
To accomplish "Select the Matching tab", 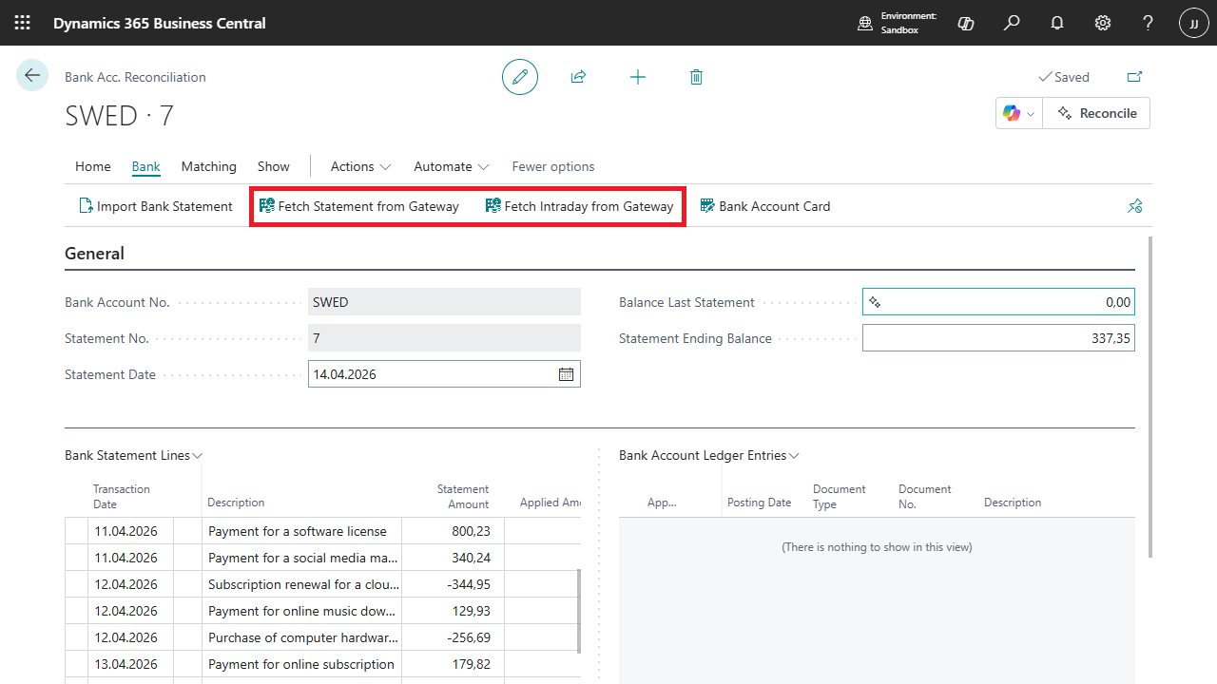I will [x=208, y=166].
